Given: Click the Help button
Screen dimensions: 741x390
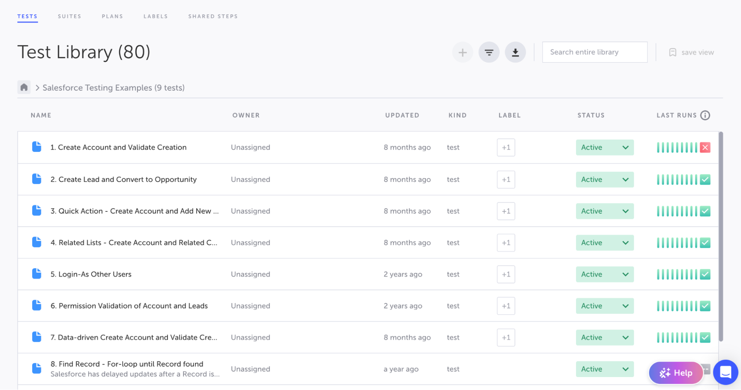Looking at the screenshot, I should (x=676, y=373).
